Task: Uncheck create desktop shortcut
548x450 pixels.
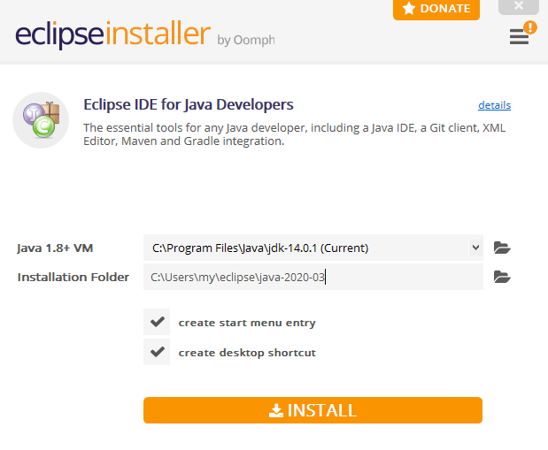Action: click(x=157, y=352)
